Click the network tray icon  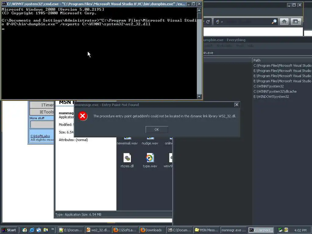coord(281,230)
